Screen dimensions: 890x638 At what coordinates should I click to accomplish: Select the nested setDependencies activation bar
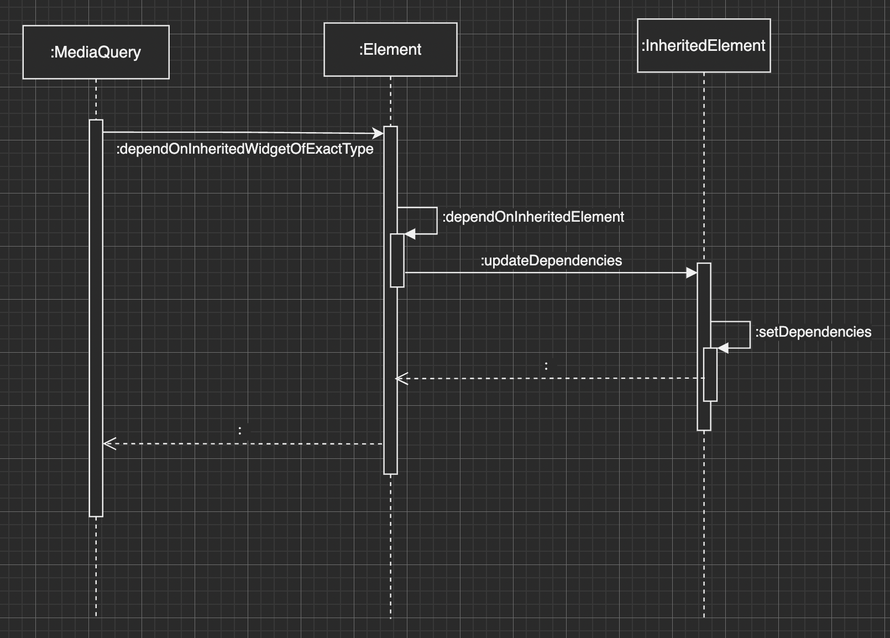click(710, 374)
